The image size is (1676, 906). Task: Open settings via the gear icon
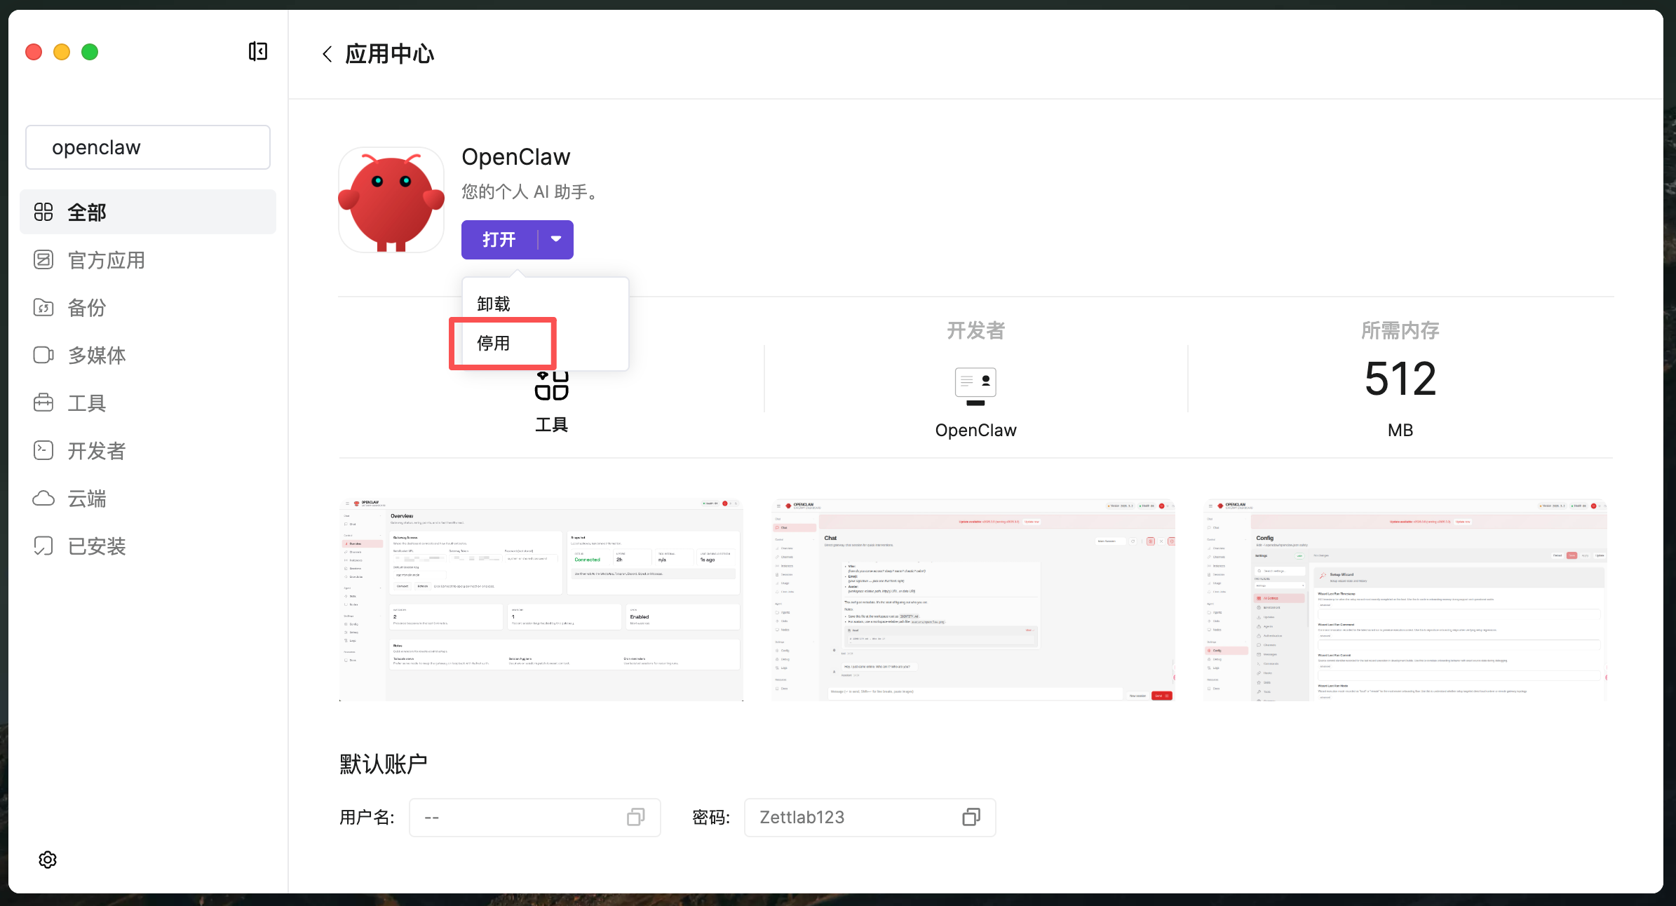[x=48, y=859]
